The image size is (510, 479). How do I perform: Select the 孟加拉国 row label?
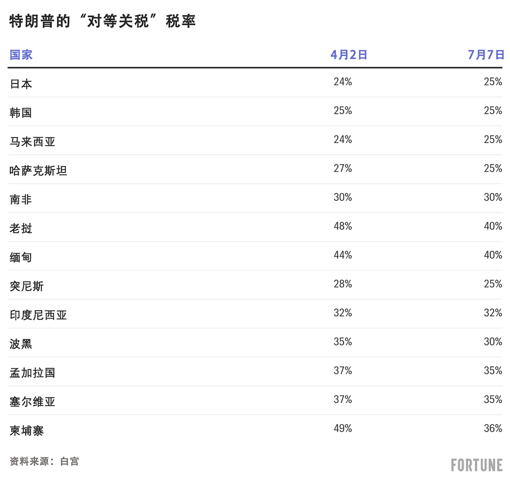[32, 373]
